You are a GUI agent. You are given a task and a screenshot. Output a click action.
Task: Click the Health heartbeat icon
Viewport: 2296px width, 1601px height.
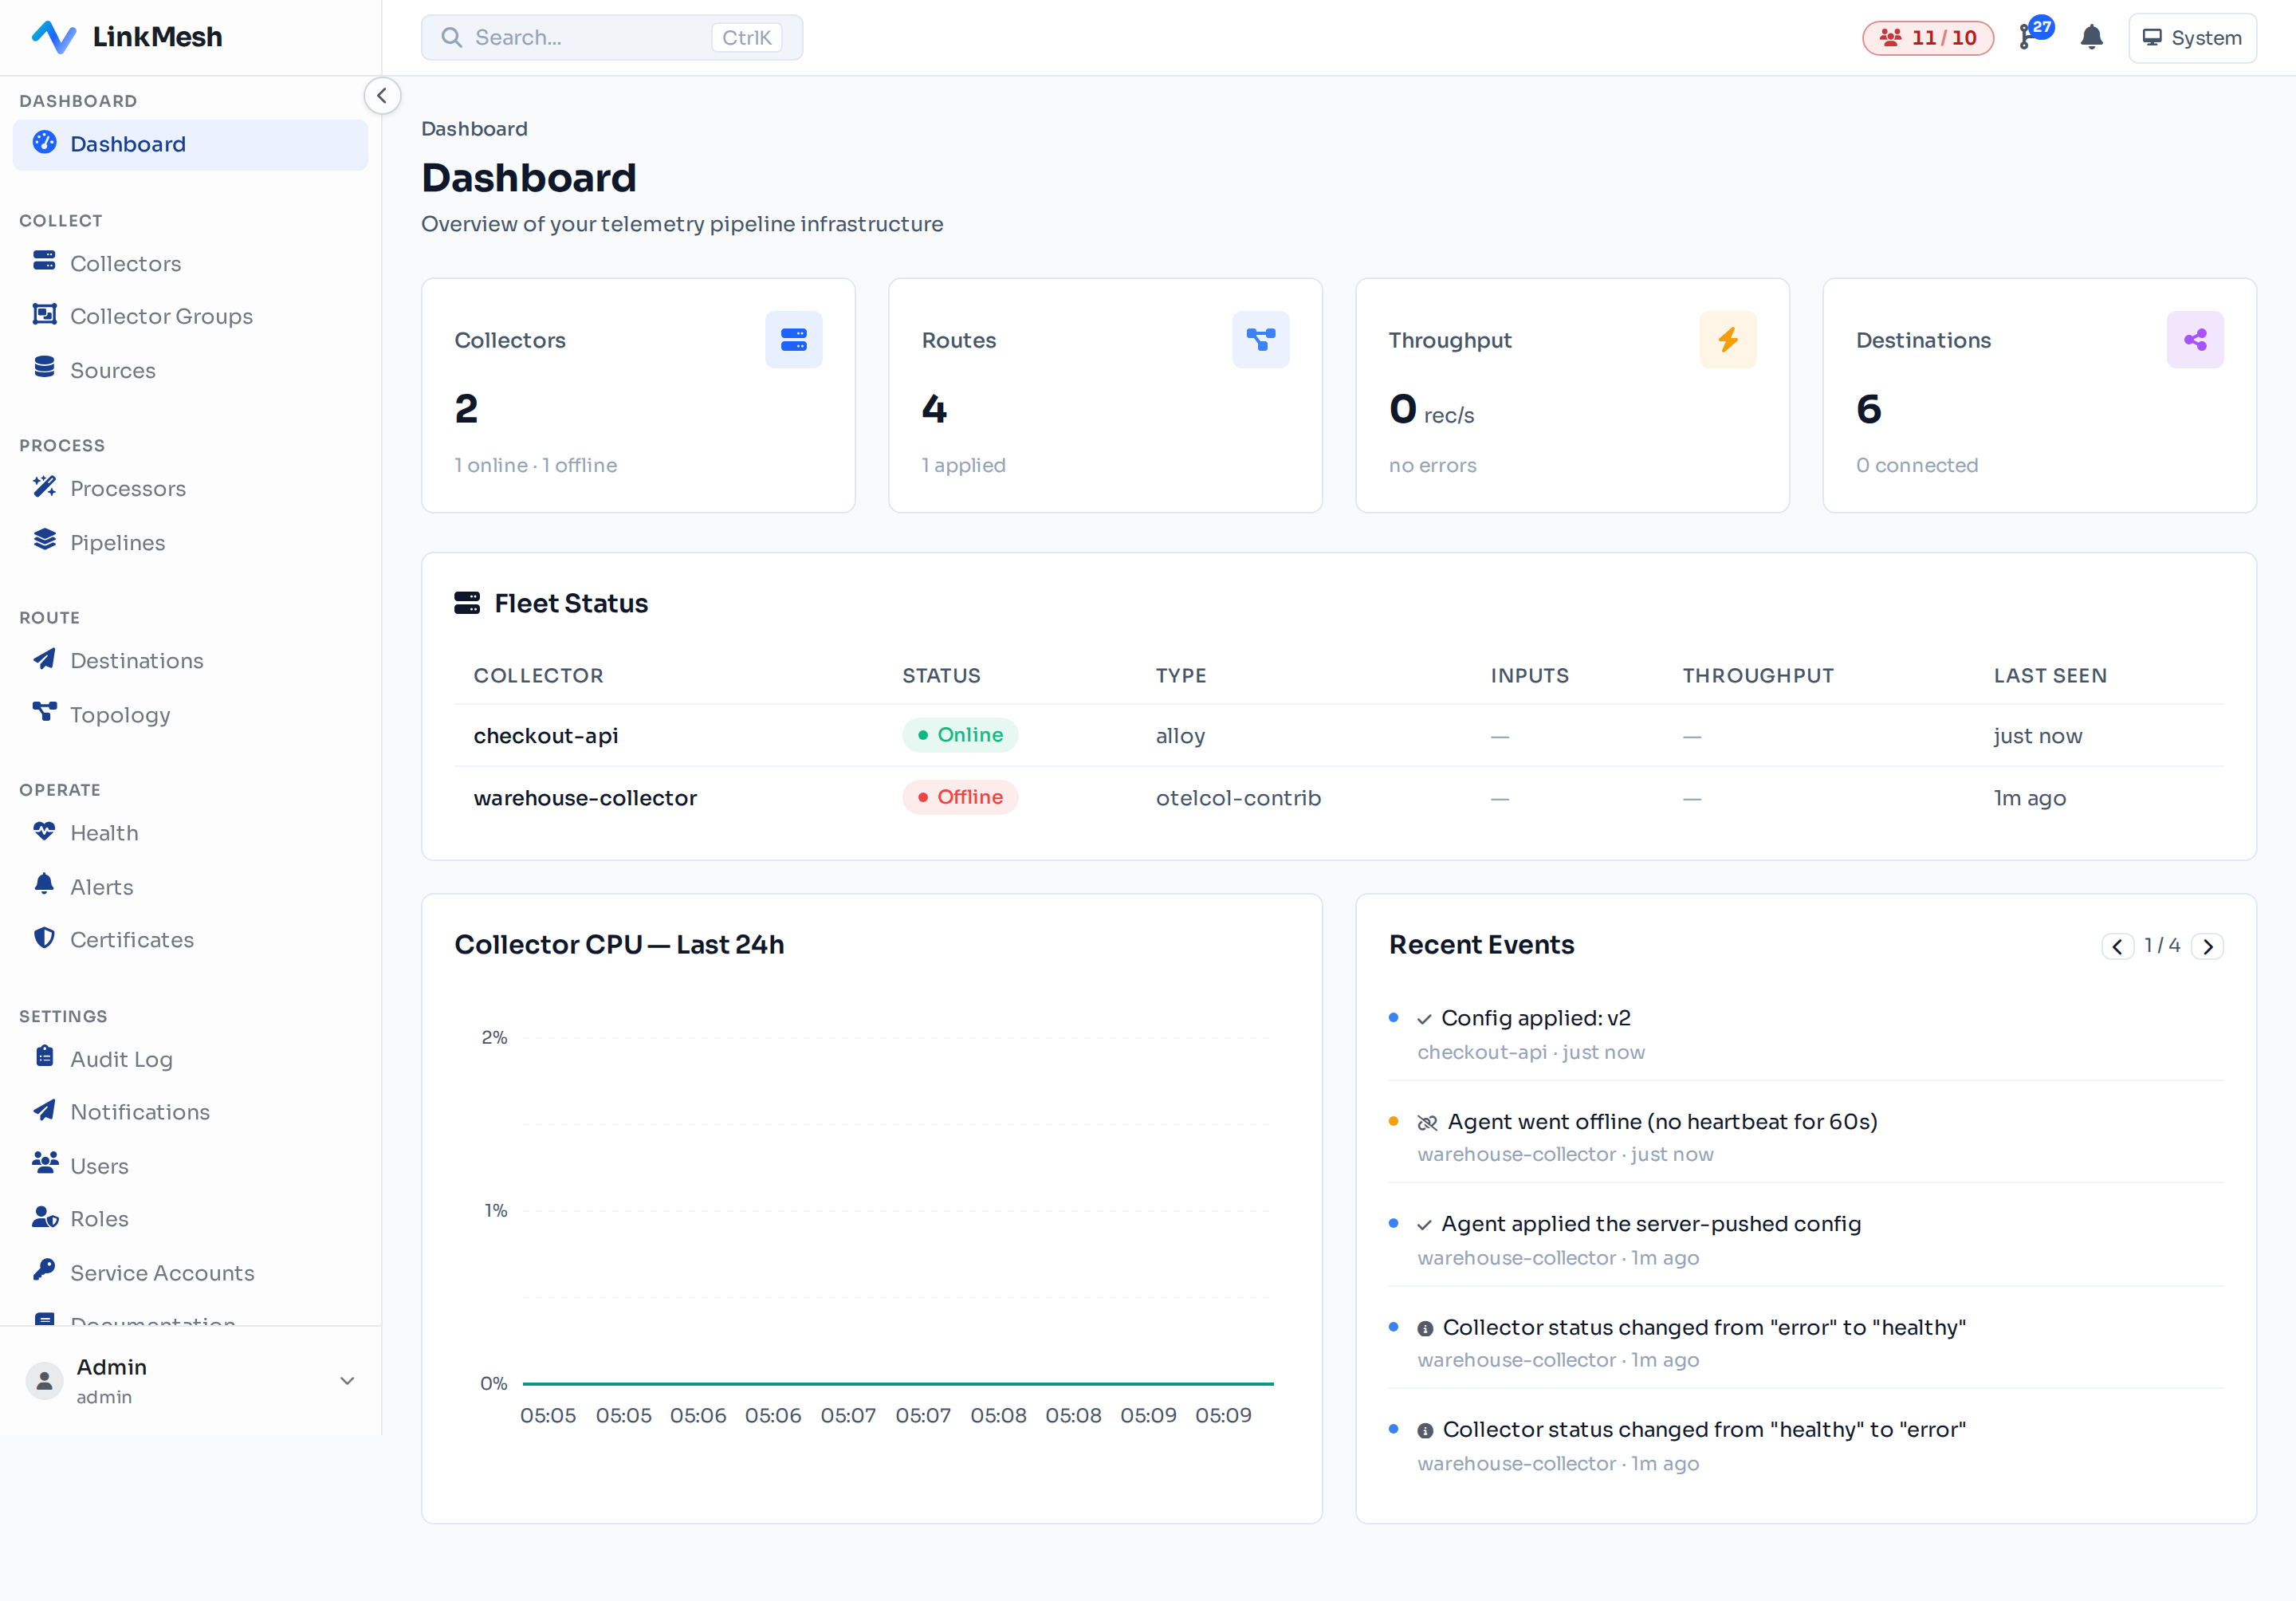coord(45,831)
